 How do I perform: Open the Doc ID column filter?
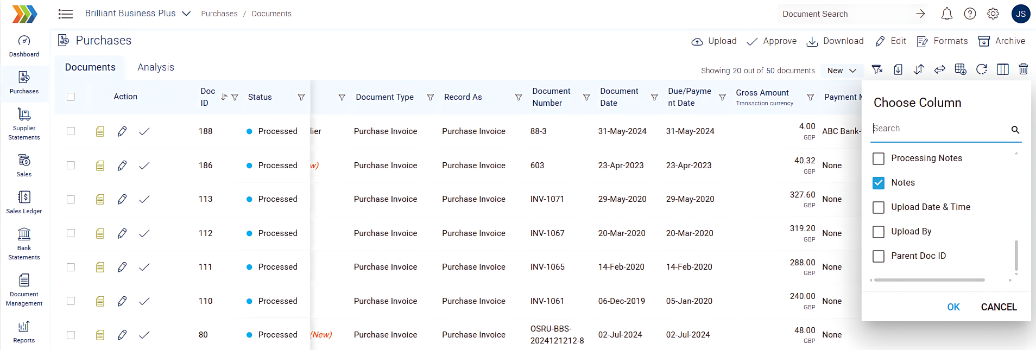pos(235,97)
